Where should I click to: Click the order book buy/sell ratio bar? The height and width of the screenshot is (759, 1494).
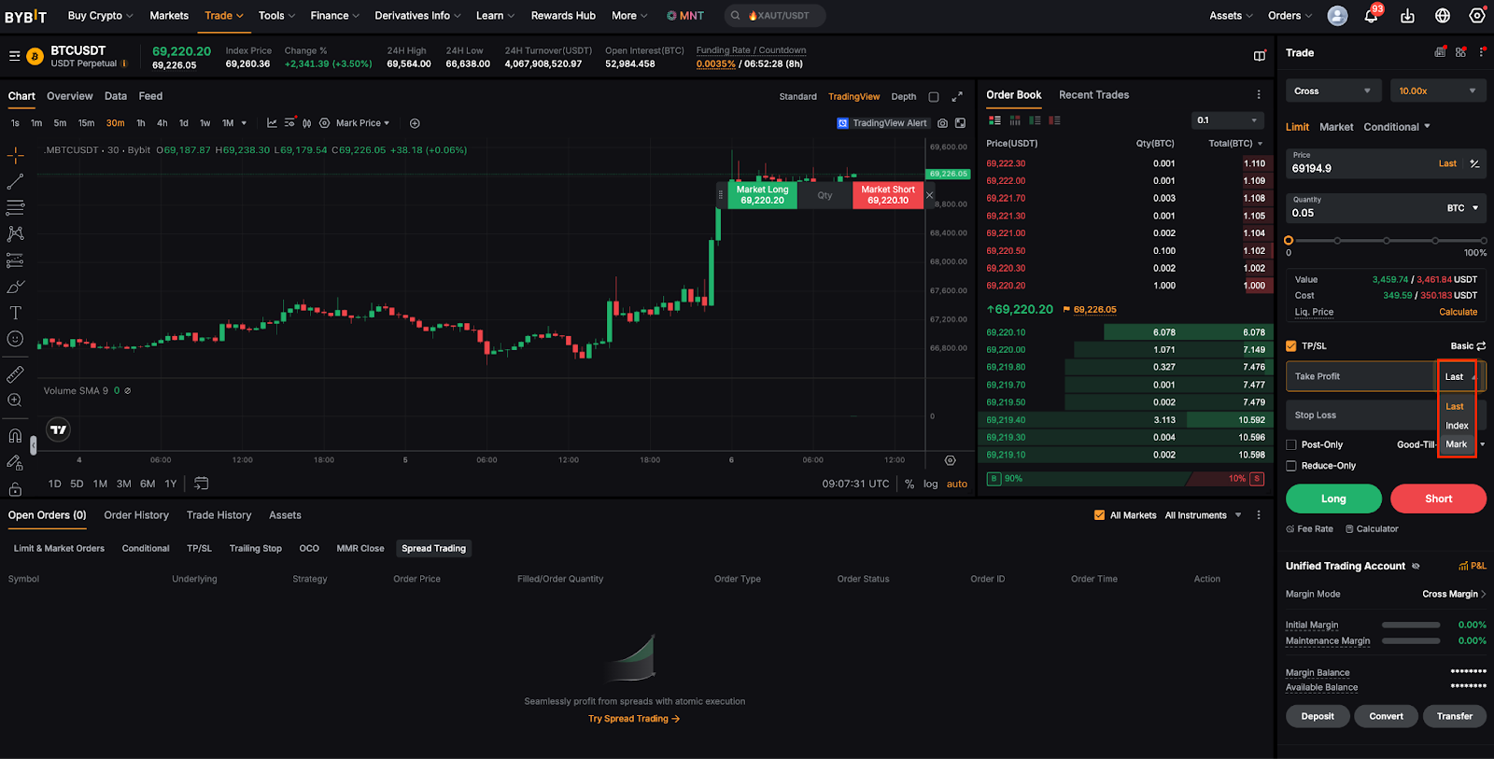tap(1125, 479)
